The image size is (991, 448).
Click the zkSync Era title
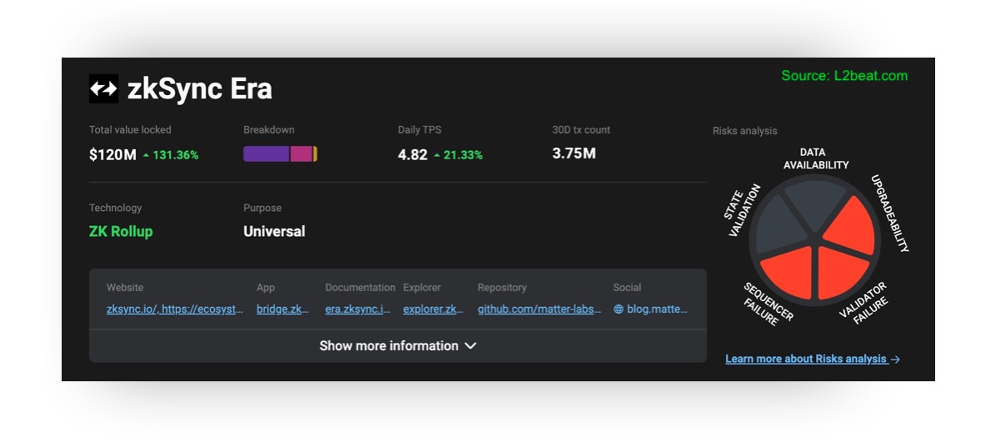(200, 89)
